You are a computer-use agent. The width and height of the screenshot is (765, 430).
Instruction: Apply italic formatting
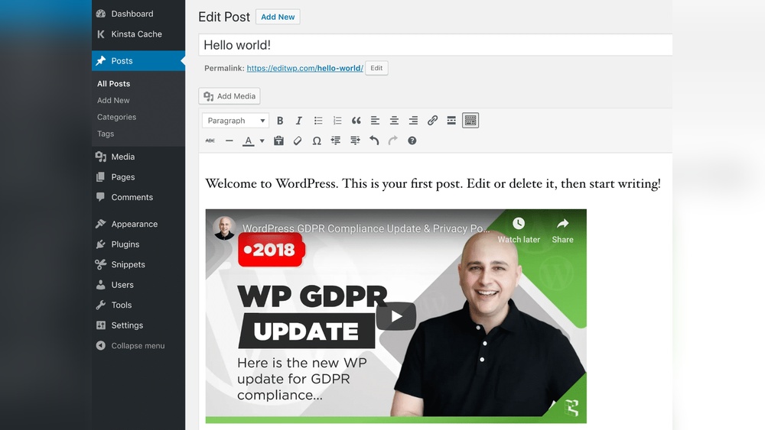[298, 120]
